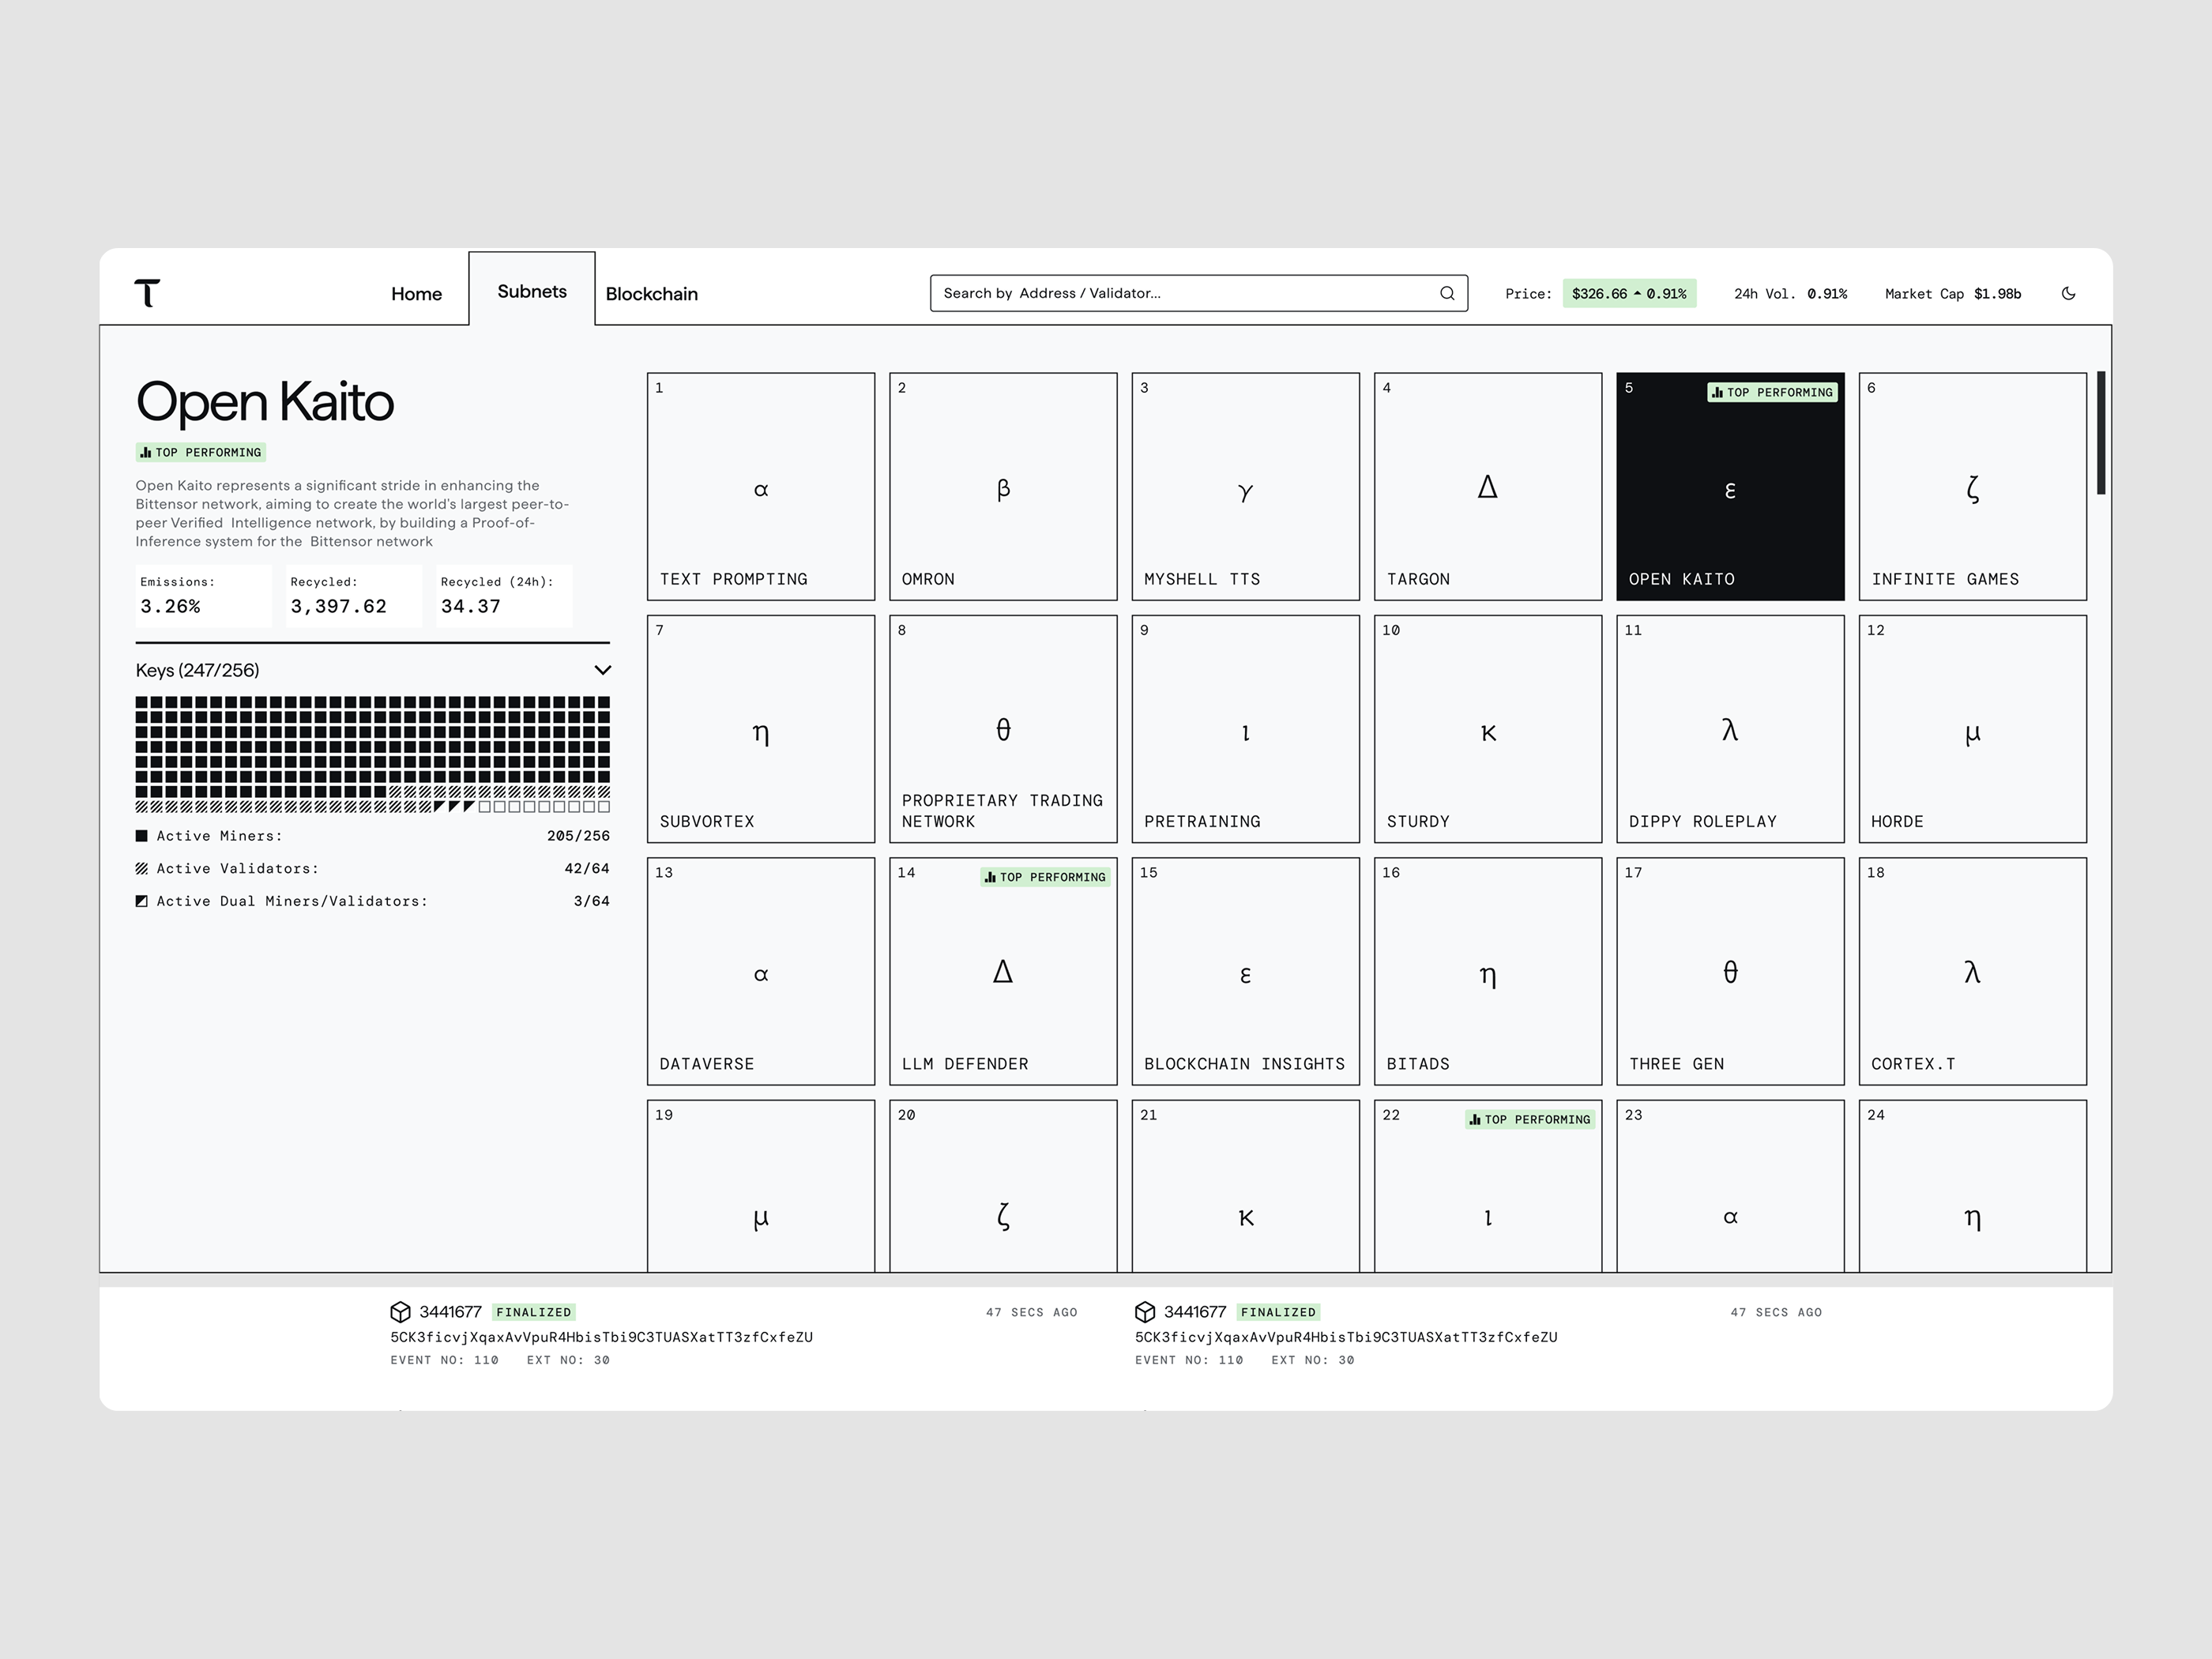Open subnet 12 Horde card
The width and height of the screenshot is (2212, 1659).
[x=1972, y=729]
